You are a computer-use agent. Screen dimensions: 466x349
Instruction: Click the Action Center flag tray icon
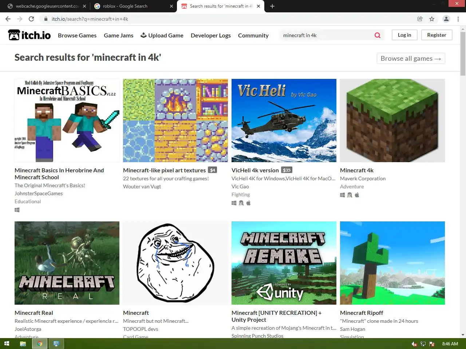[432, 344]
